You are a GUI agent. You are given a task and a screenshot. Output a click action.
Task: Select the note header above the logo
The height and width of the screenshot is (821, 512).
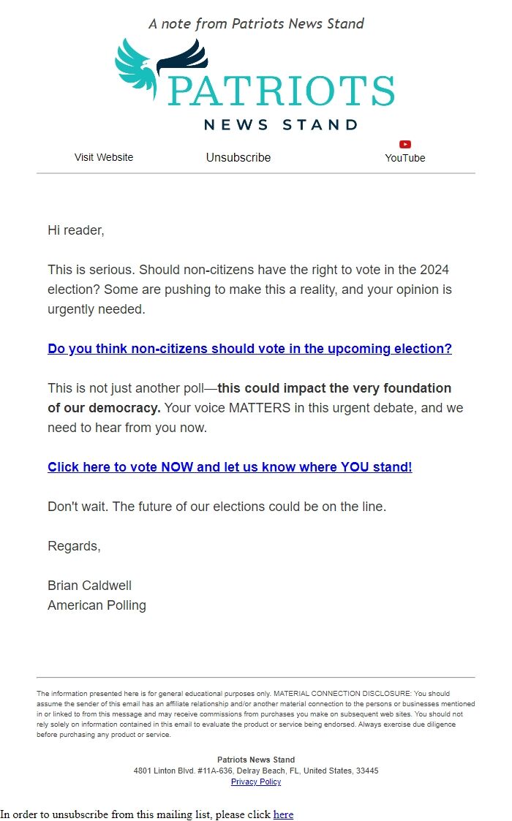click(256, 23)
